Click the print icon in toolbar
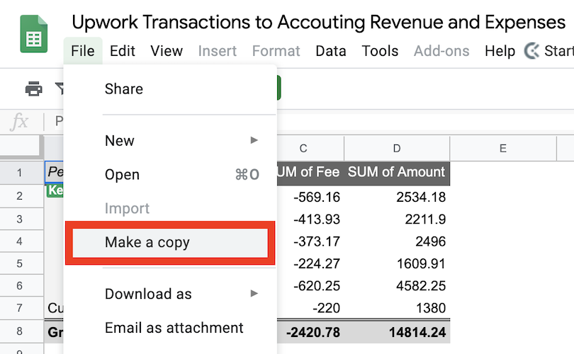 (34, 89)
